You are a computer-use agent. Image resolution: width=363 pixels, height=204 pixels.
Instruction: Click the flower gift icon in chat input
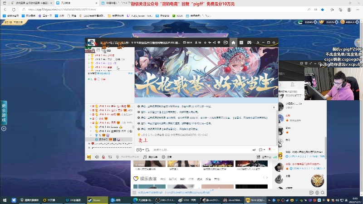(270, 150)
